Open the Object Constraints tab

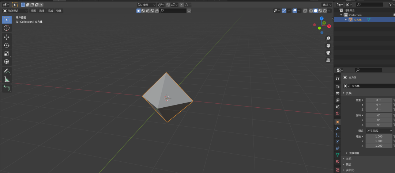pos(338,148)
